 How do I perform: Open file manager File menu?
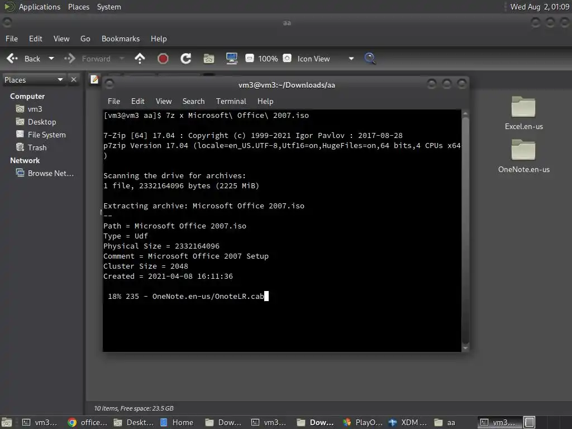12,39
